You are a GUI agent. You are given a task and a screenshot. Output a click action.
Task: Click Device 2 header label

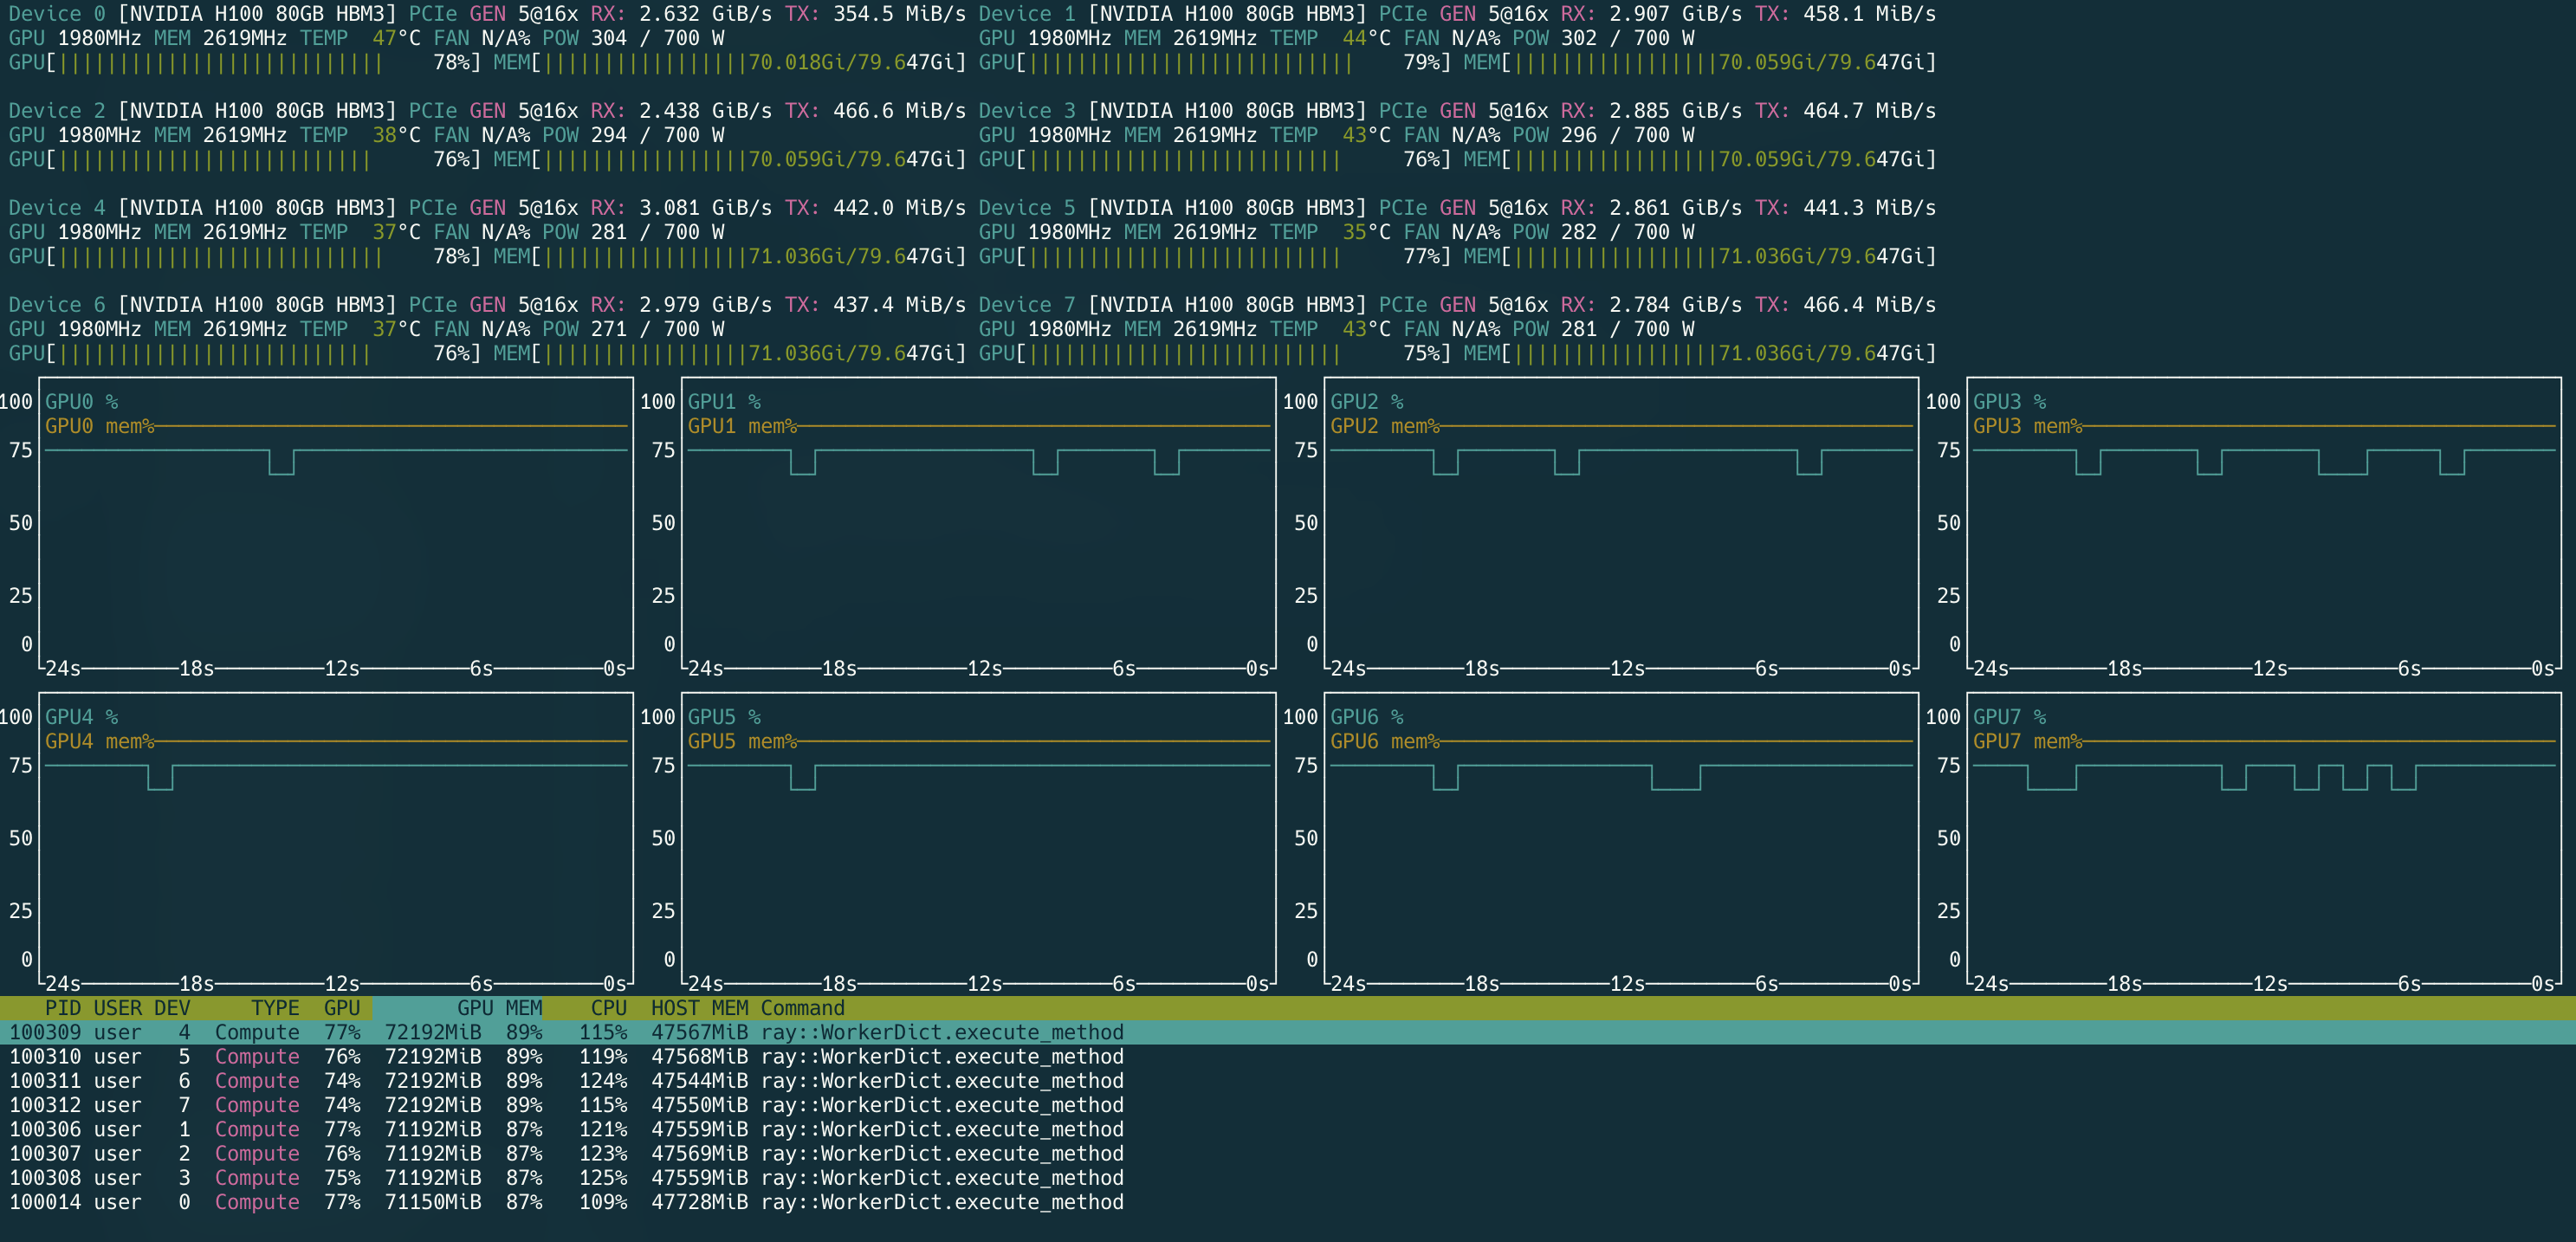(57, 111)
